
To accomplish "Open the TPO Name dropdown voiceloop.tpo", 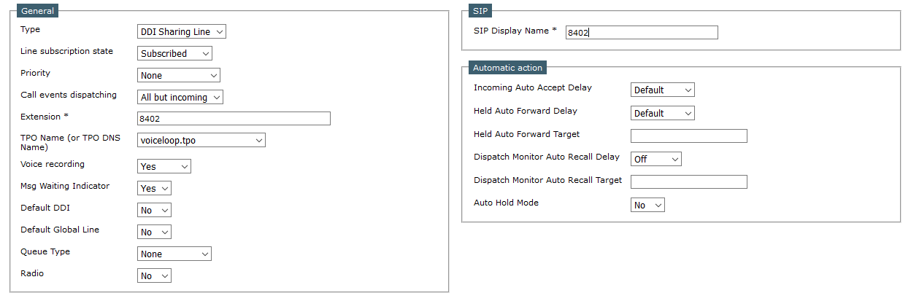I will [201, 140].
